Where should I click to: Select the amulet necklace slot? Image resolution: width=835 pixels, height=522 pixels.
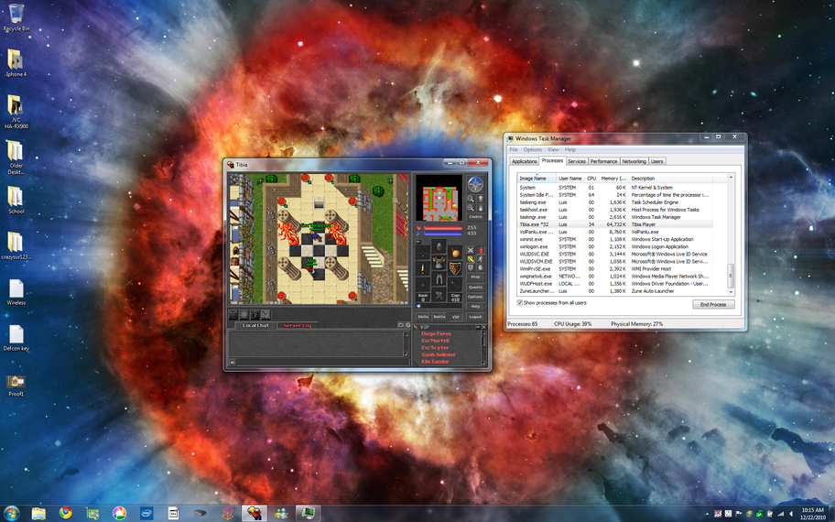(x=423, y=253)
